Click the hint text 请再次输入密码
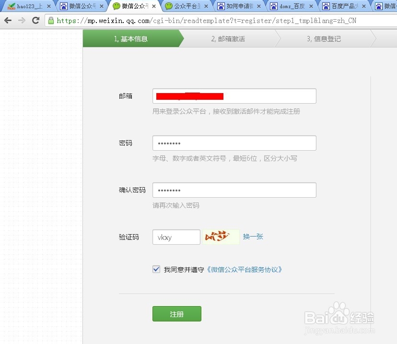Image resolution: width=397 pixels, height=344 pixels. click(175, 205)
